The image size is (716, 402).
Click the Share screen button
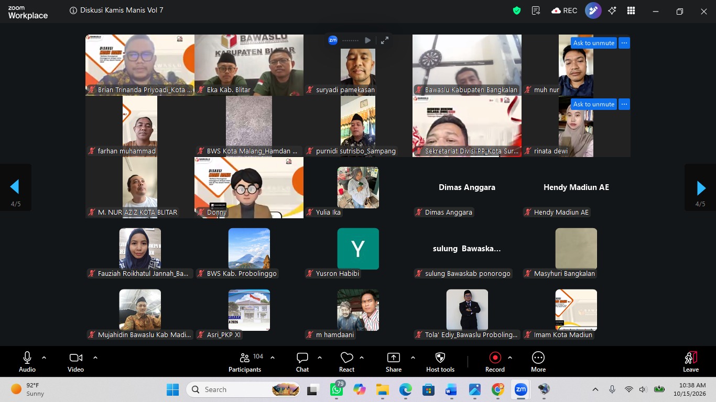click(x=394, y=362)
